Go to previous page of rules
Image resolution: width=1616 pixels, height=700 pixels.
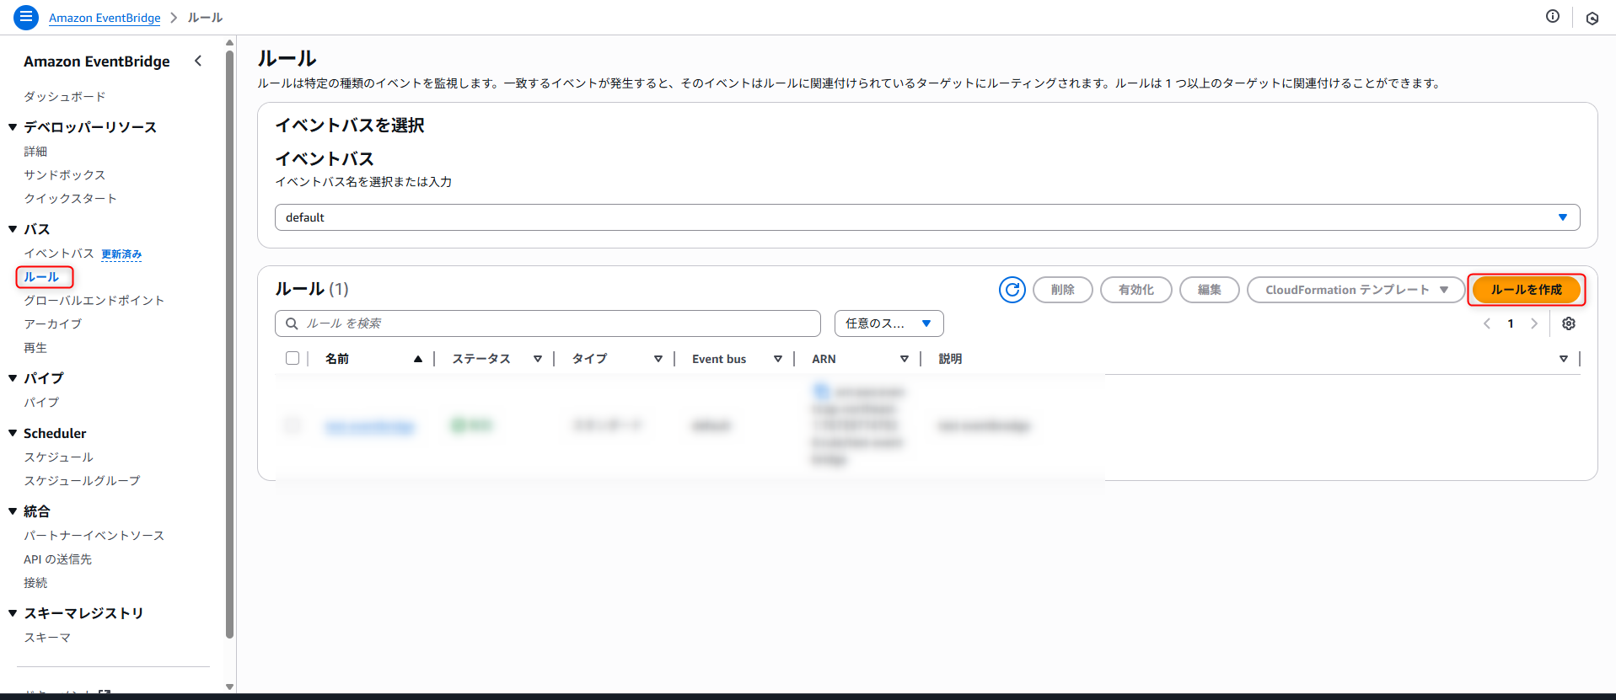pyautogui.click(x=1487, y=323)
